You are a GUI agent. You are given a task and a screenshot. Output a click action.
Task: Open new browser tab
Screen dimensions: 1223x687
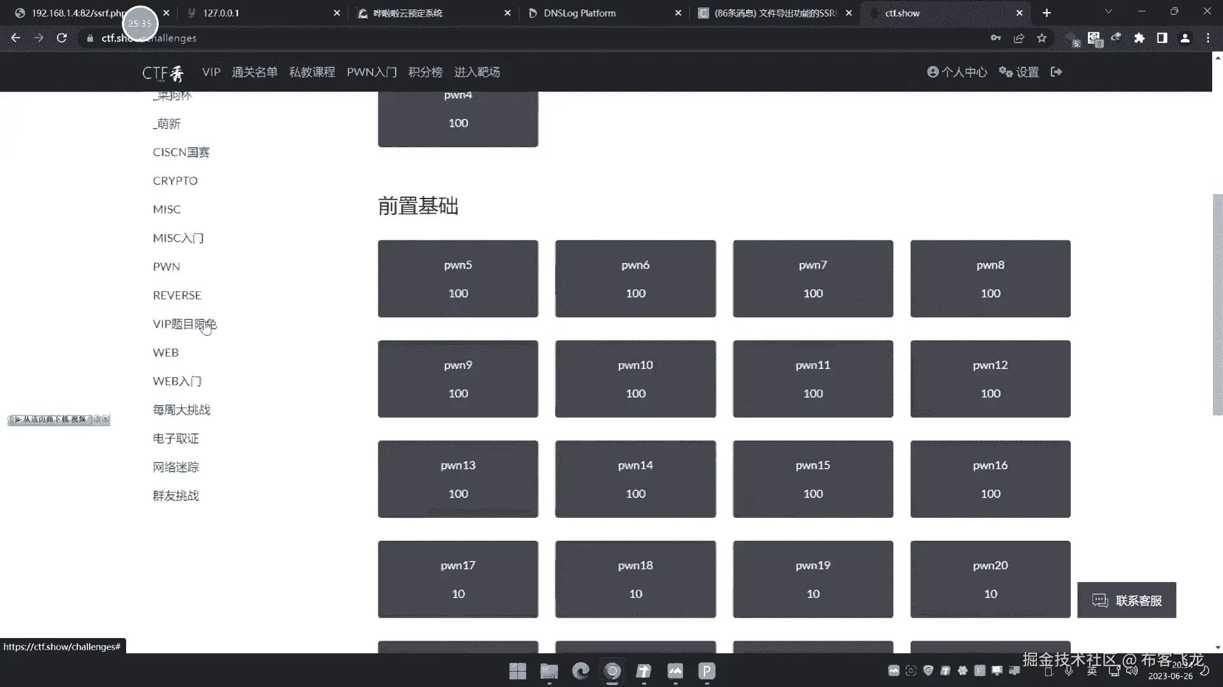tap(1047, 13)
